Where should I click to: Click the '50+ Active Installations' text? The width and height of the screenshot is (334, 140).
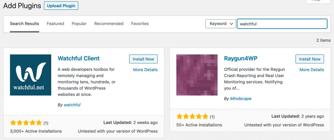pos(199,125)
